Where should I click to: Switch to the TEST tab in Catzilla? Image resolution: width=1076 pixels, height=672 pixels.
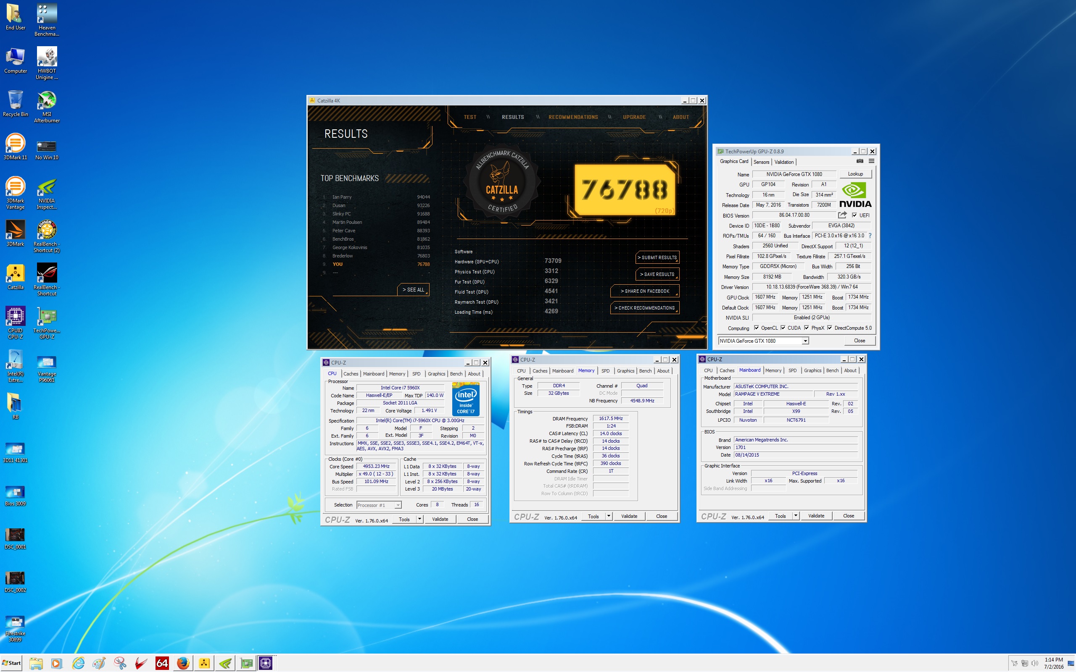pos(470,117)
